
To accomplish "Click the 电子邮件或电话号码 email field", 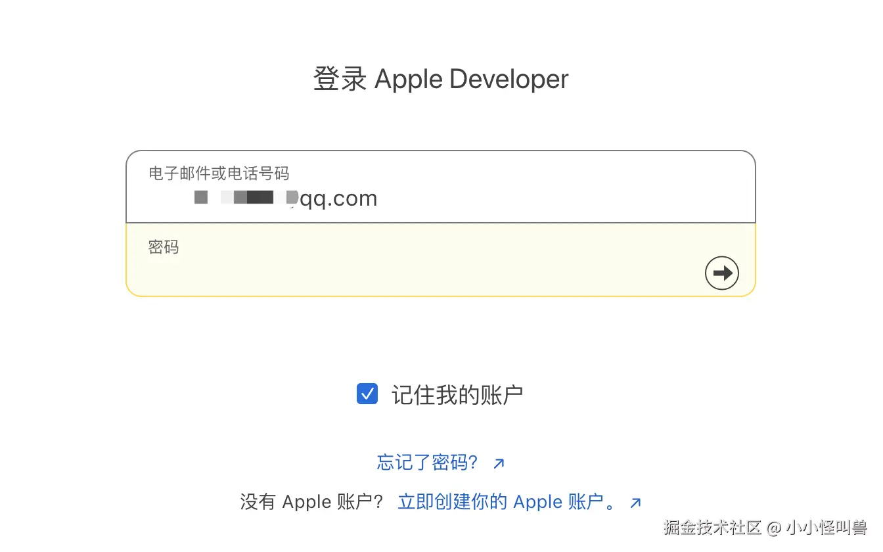I will [441, 187].
